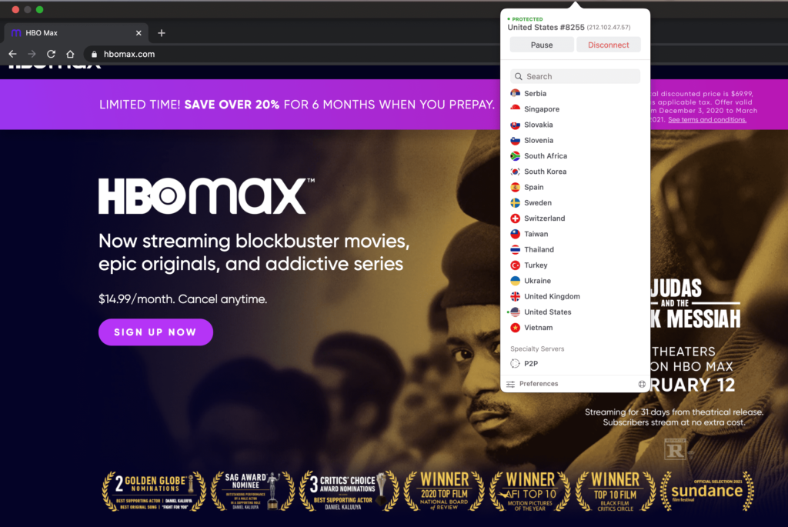Click the padlock site security icon
The image size is (788, 527).
pos(94,55)
